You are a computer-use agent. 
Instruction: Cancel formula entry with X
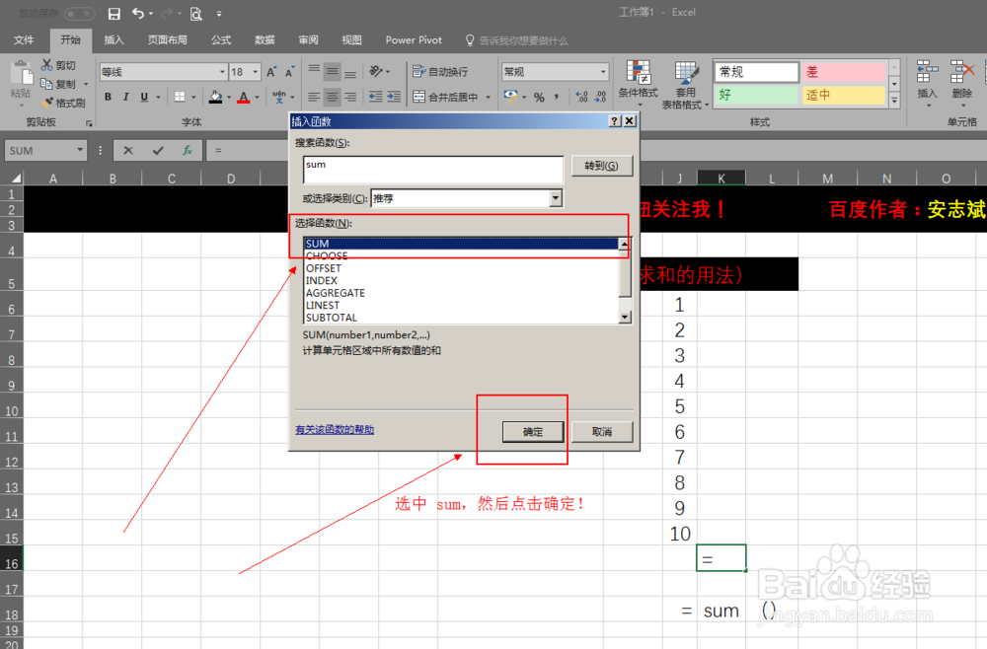127,150
